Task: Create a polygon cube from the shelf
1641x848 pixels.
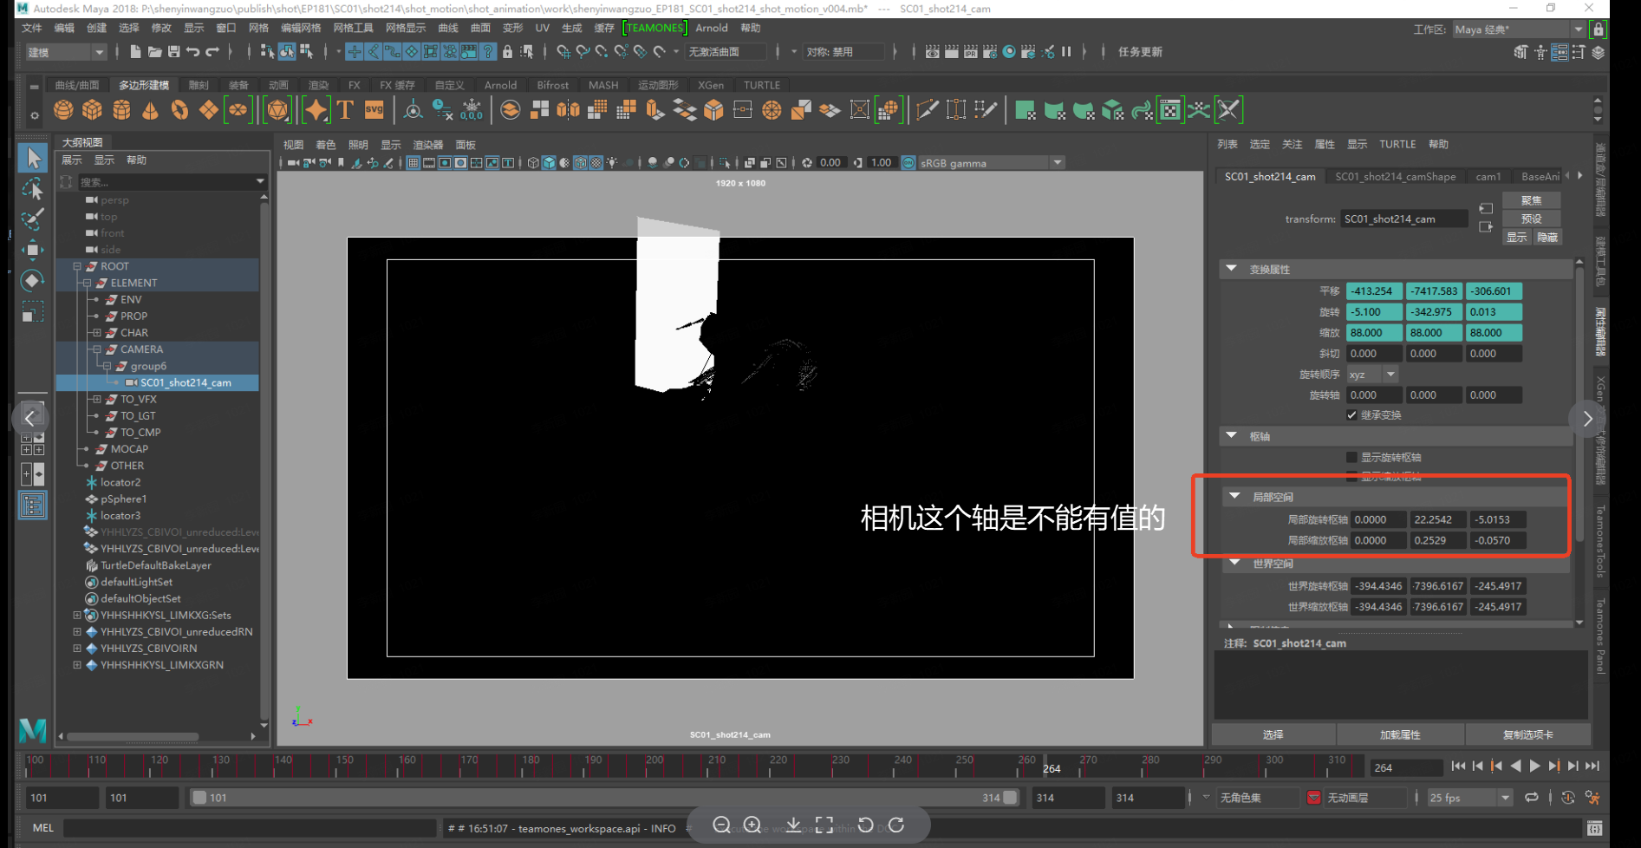Action: click(92, 110)
